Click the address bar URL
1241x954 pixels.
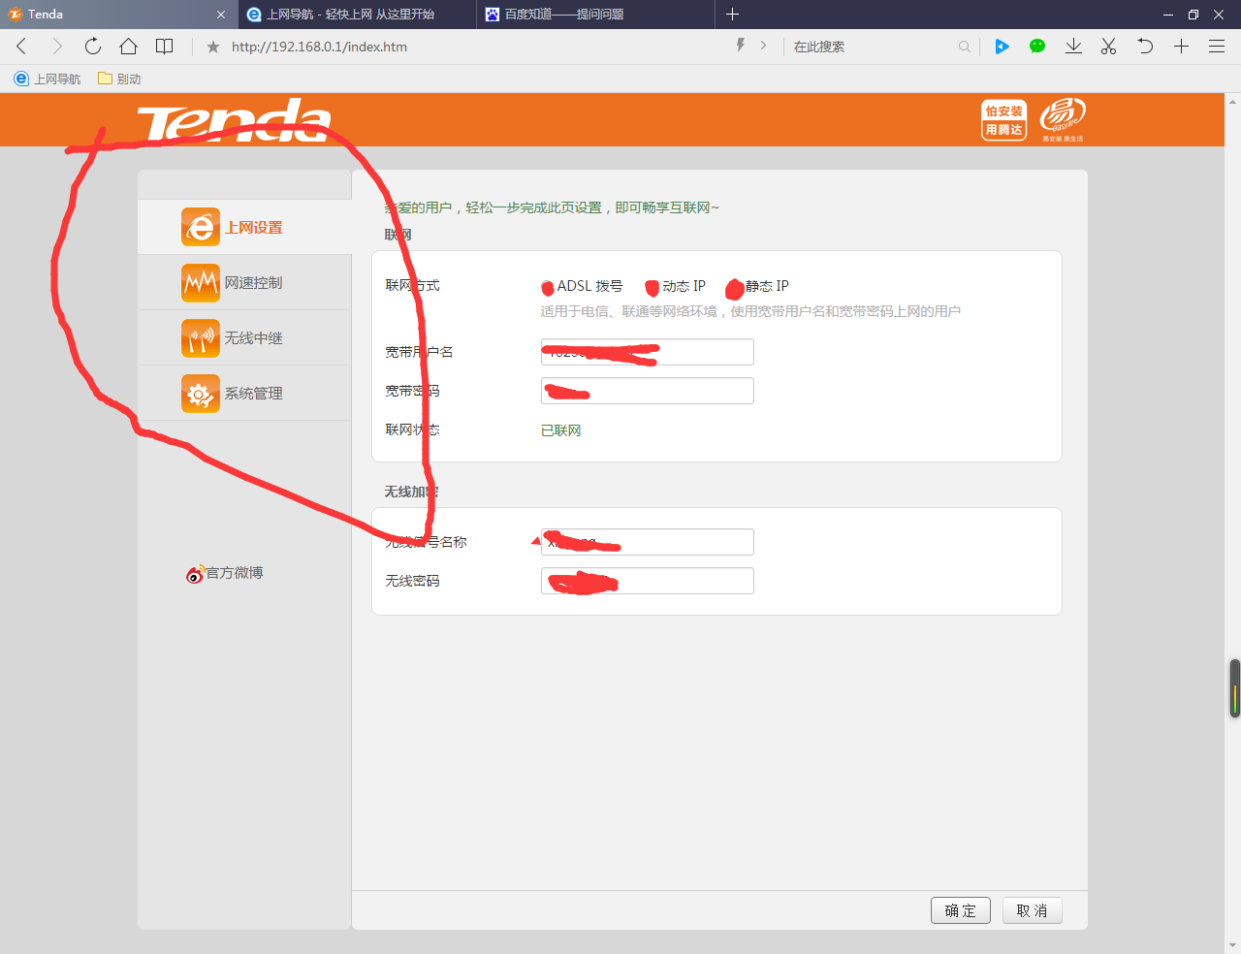(x=319, y=47)
